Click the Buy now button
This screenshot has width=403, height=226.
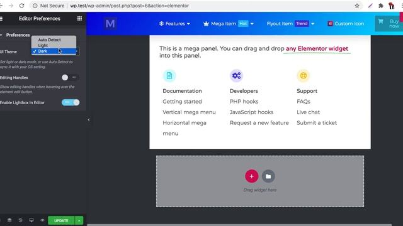pyautogui.click(x=389, y=24)
